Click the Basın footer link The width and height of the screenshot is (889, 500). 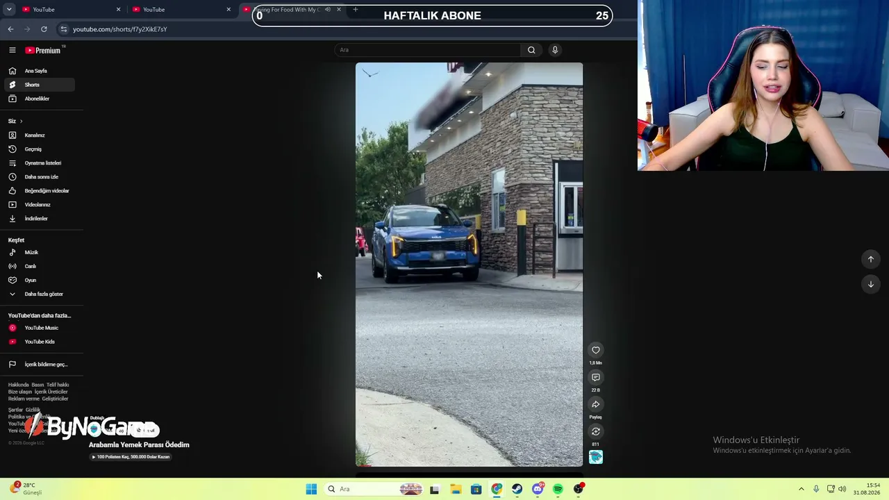click(x=38, y=385)
